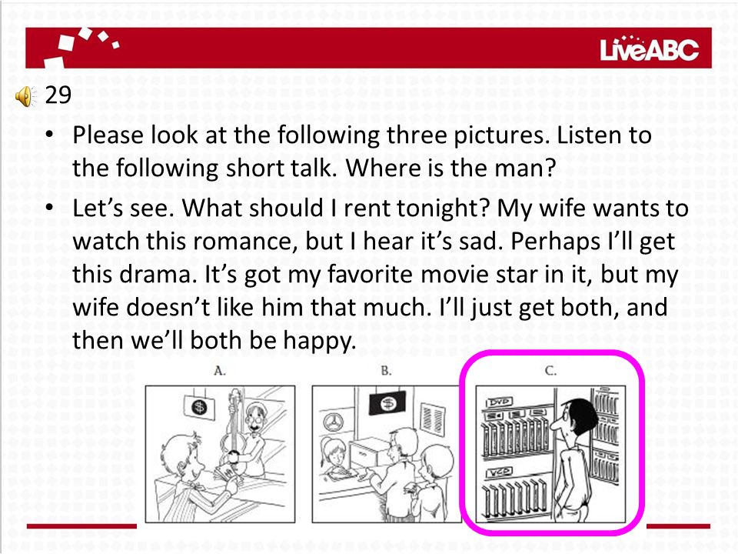Play the audio speaker icon beside 29
The image size is (738, 554).
pyautogui.click(x=25, y=97)
